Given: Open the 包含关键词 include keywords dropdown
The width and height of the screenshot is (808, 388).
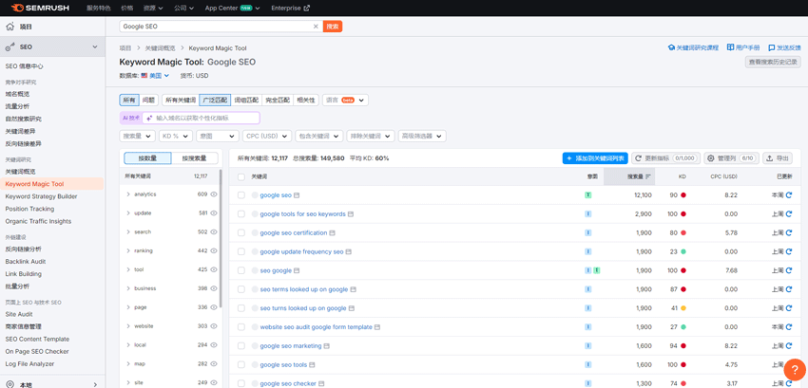Looking at the screenshot, I should point(319,136).
